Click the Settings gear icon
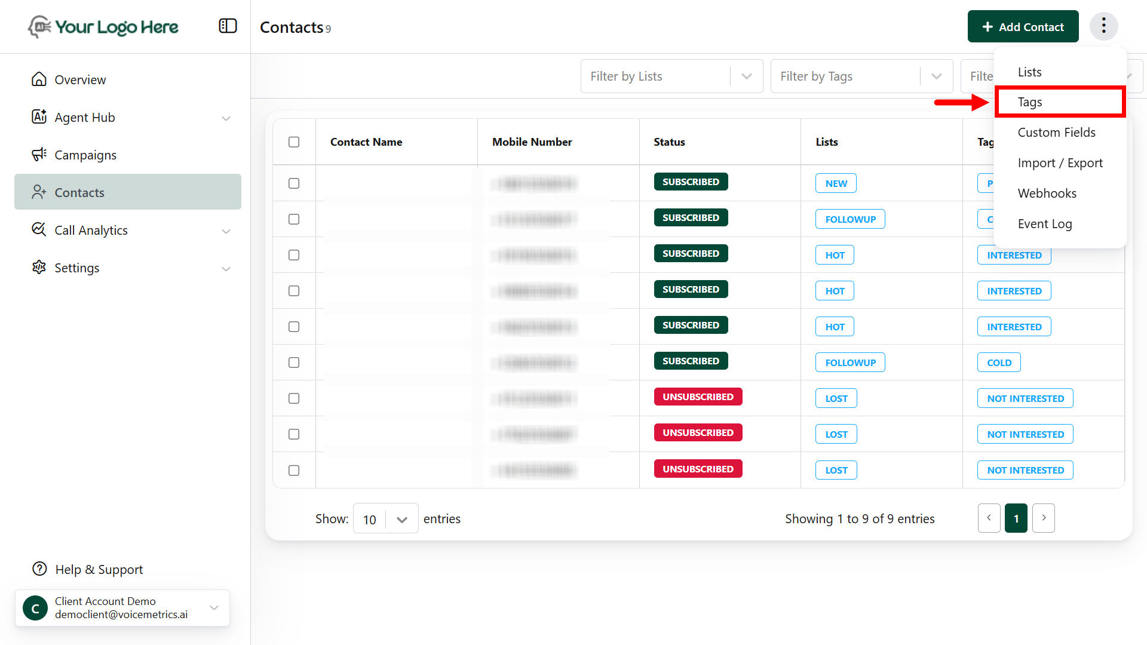 39,268
